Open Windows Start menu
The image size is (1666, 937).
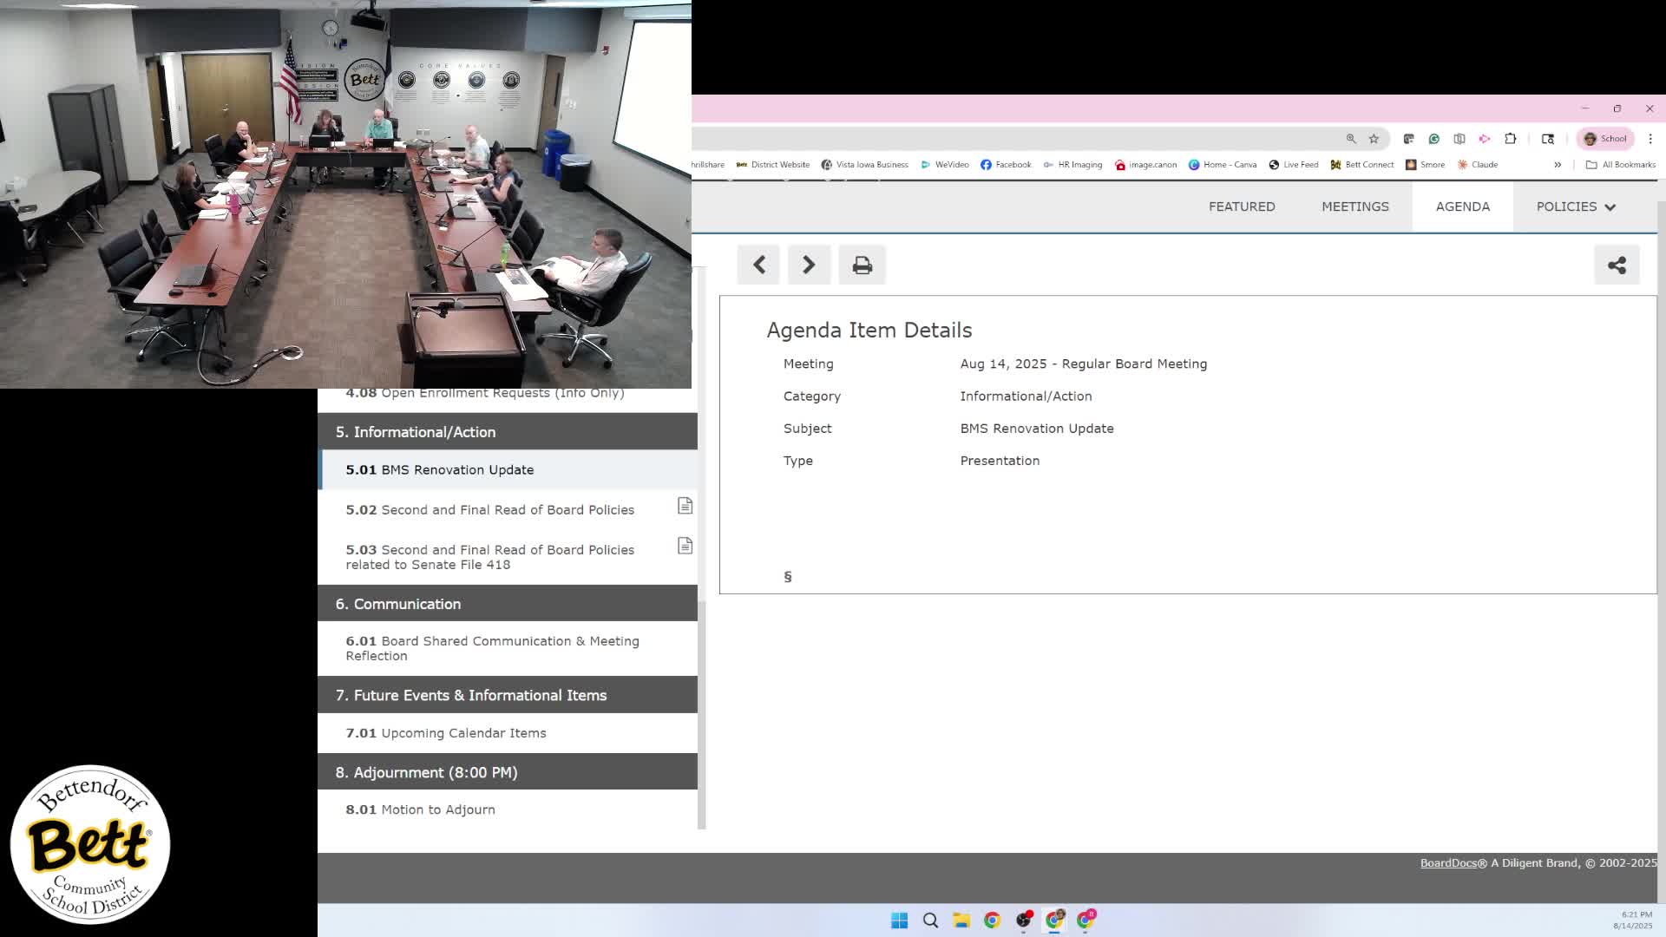tap(899, 920)
